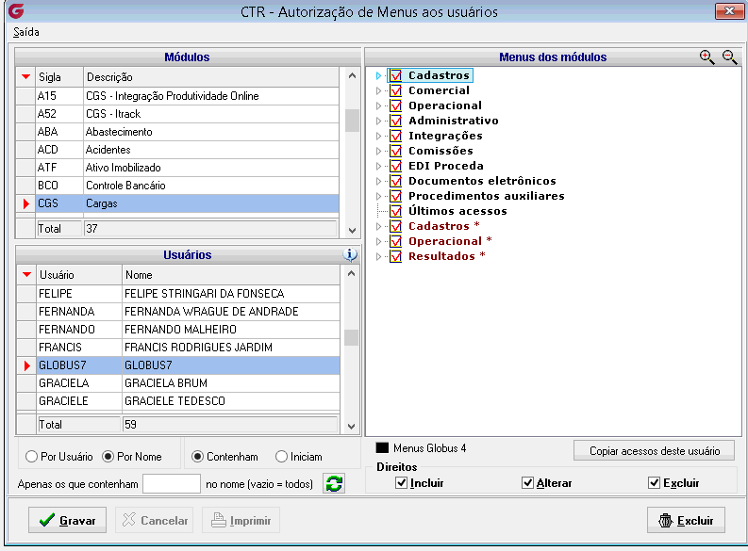The height and width of the screenshot is (551, 748).
Task: Click the green refresh filter icon
Action: (x=334, y=484)
